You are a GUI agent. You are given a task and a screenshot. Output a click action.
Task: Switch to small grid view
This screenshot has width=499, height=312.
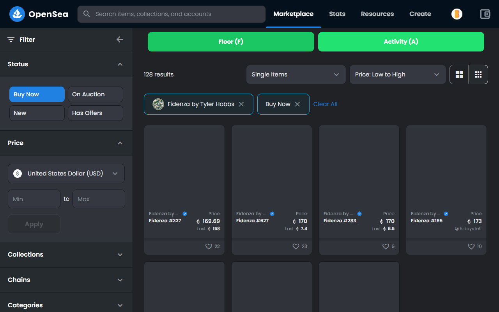coord(478,74)
